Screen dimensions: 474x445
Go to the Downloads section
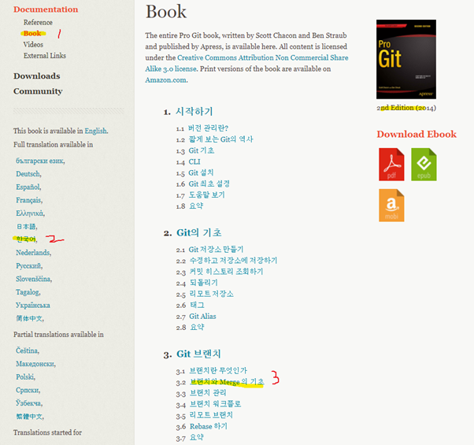pyautogui.click(x=36, y=76)
